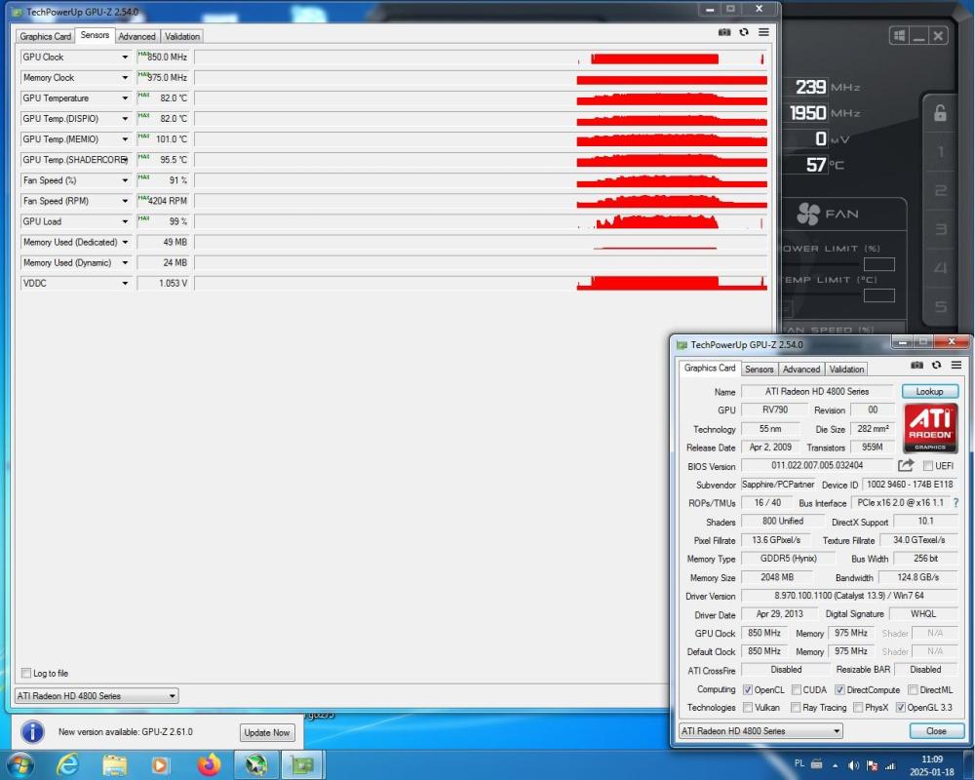
Task: Select Afterburner profile slot 3
Action: tap(941, 229)
